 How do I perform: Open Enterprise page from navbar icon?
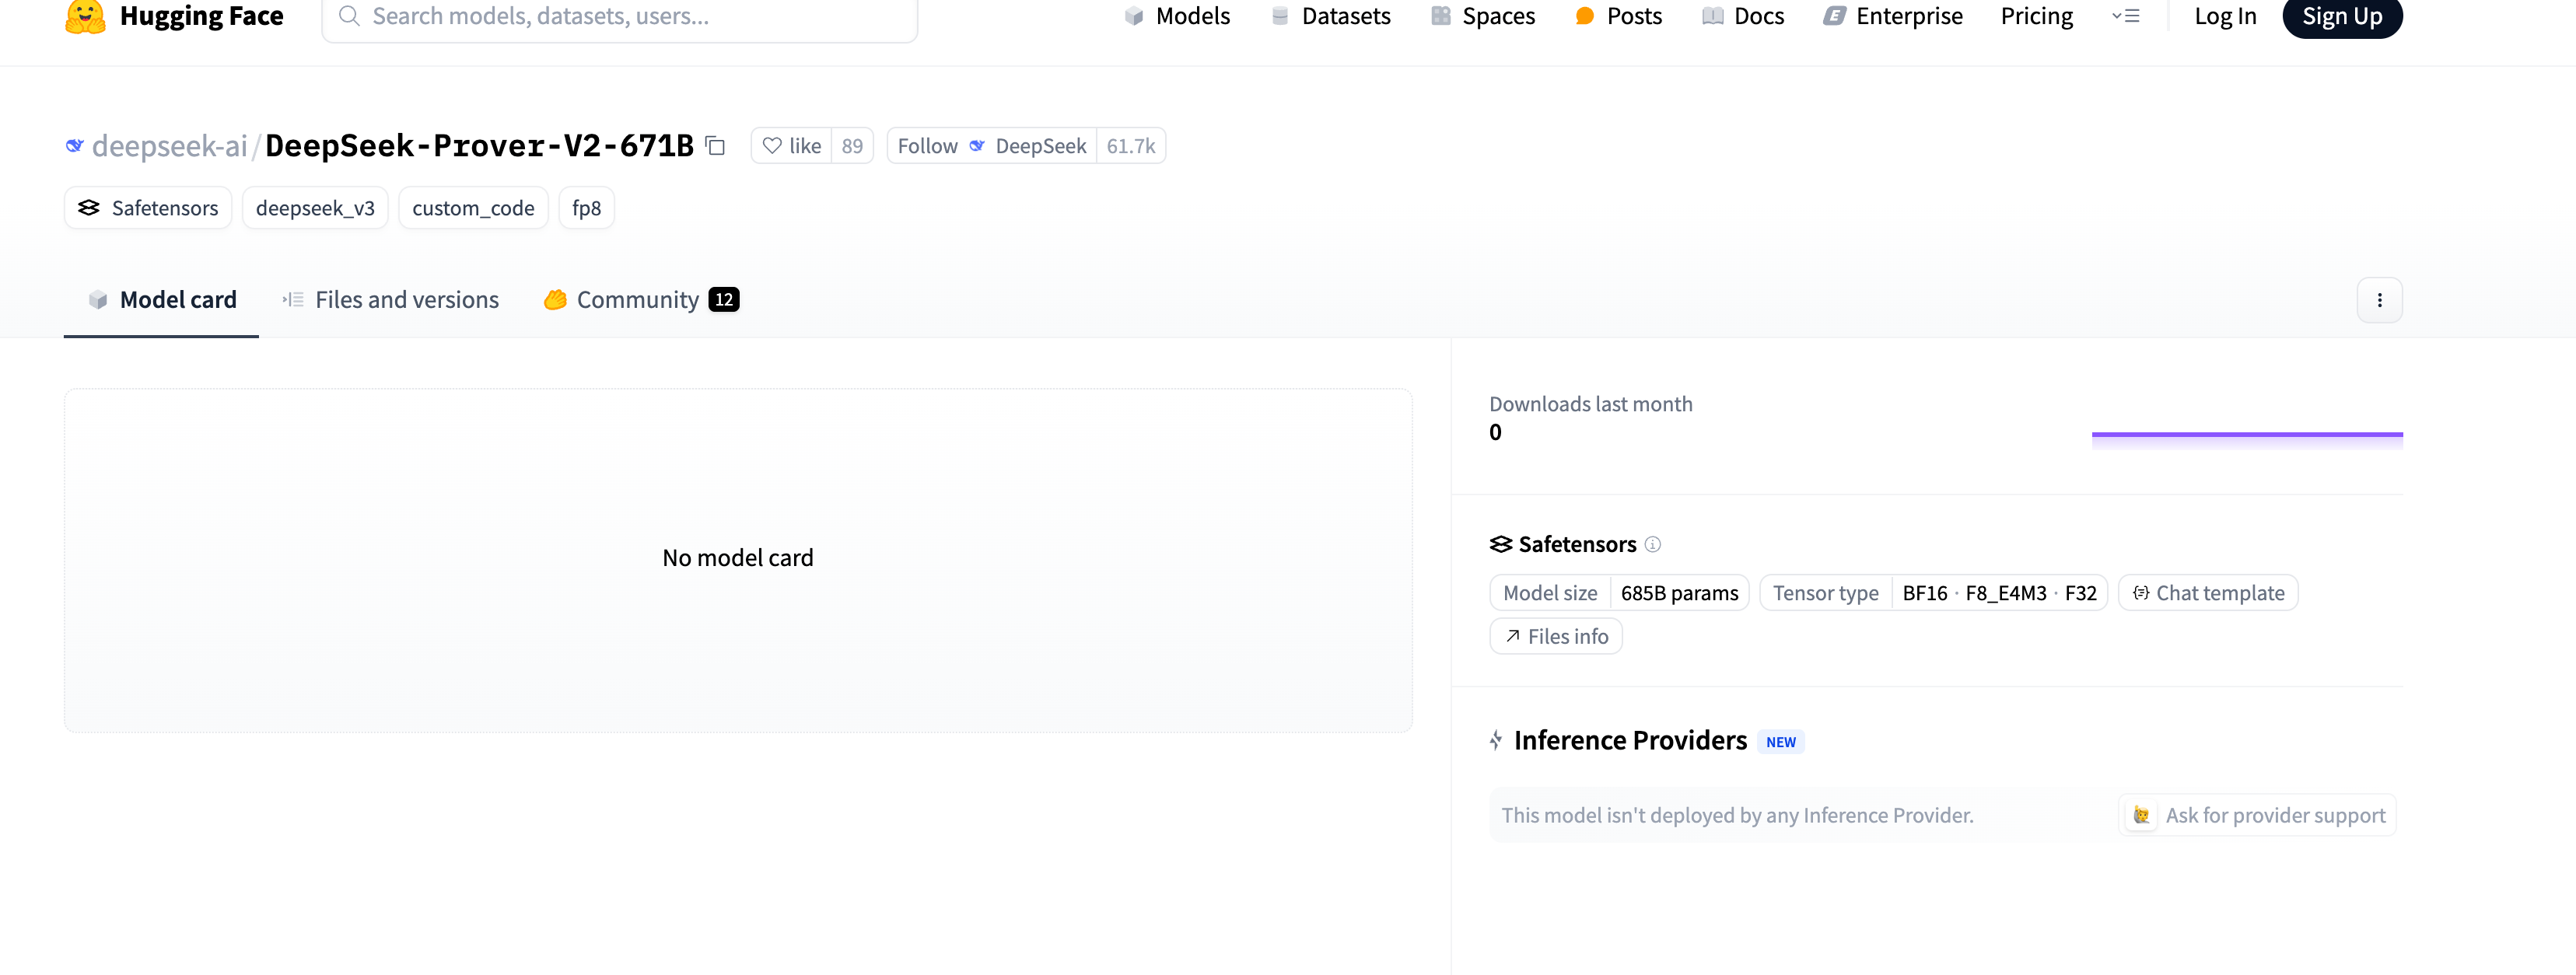click(x=1834, y=16)
